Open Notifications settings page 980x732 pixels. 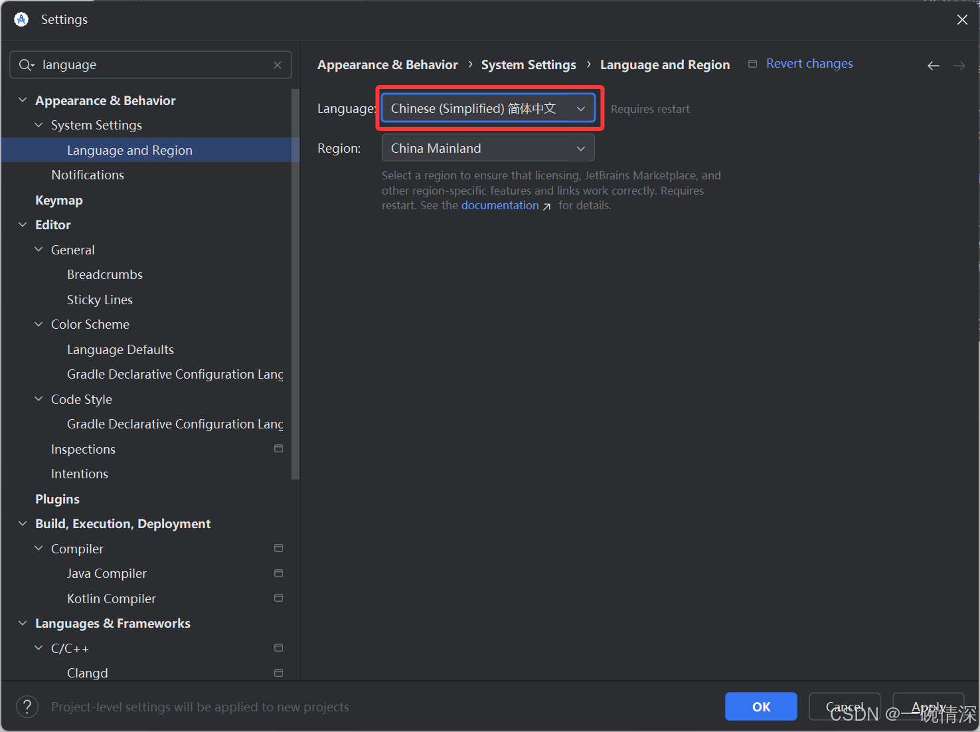(x=88, y=175)
